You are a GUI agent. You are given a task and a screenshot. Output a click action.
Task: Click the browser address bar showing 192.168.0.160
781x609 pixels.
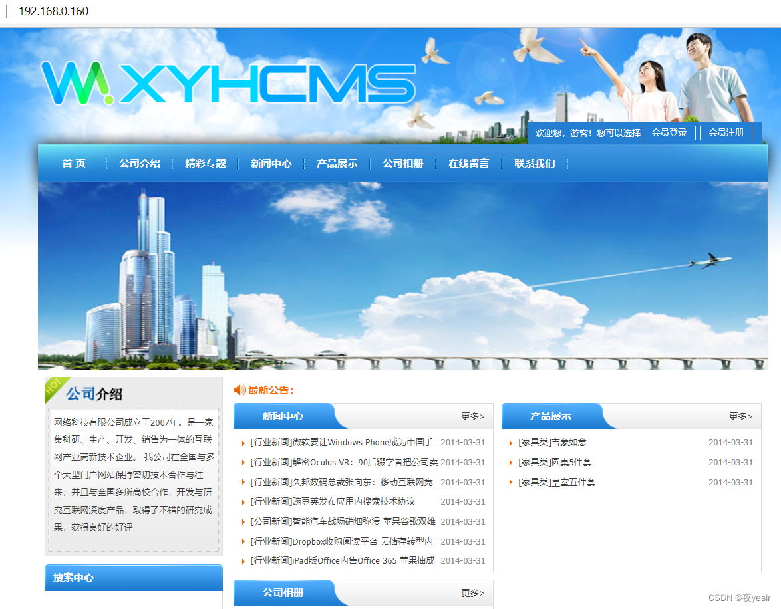(x=52, y=11)
